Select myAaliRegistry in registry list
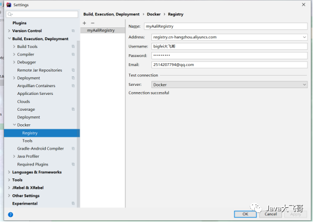Image resolution: width=313 pixels, height=222 pixels. point(103,31)
